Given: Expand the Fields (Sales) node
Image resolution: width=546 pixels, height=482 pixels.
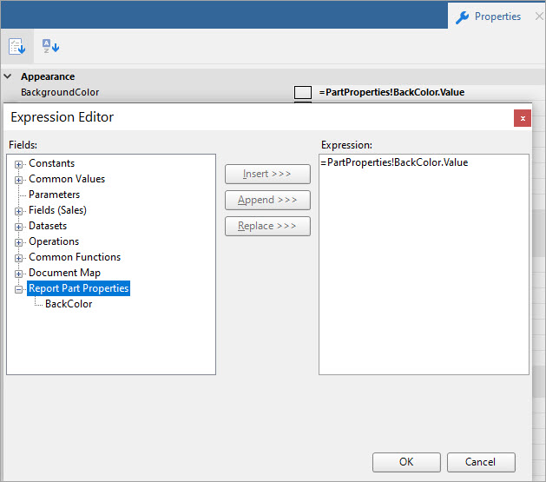Looking at the screenshot, I should [18, 211].
